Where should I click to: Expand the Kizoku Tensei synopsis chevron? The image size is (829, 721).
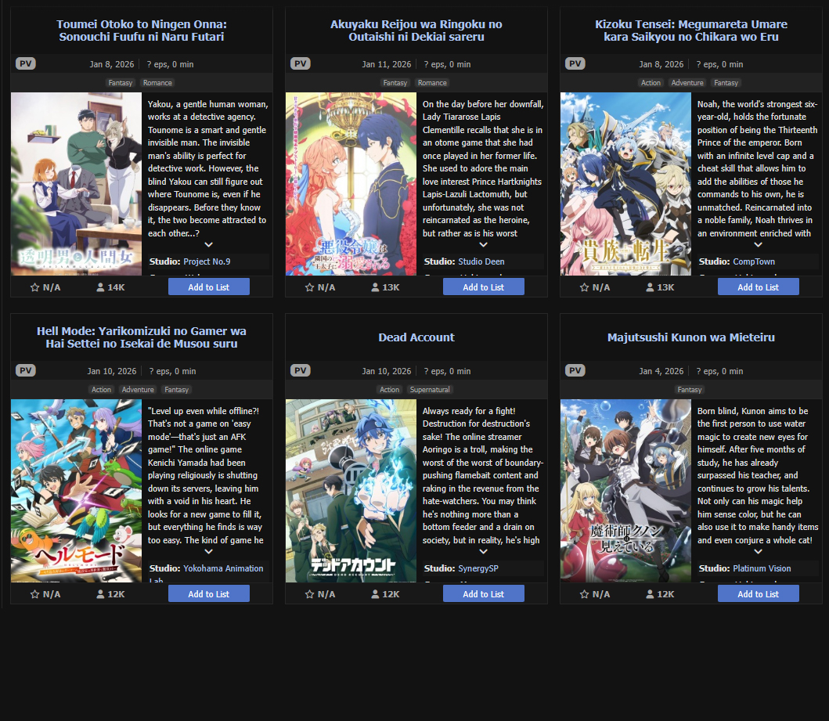[x=758, y=245]
